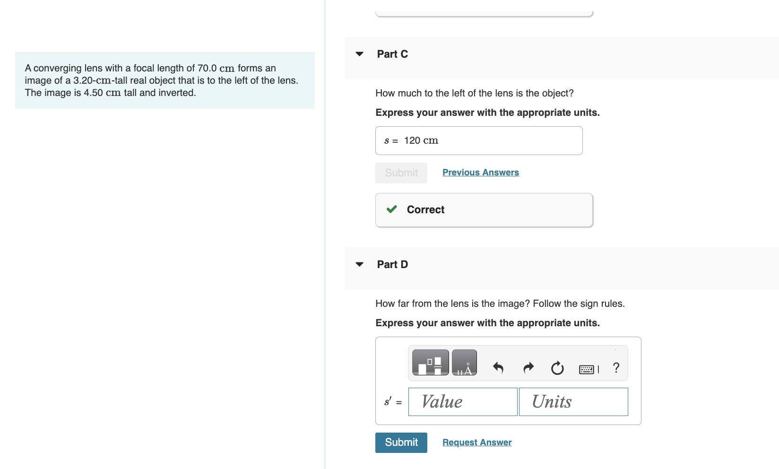
Task: Click the Part C disclosure triangle
Action: pos(360,53)
